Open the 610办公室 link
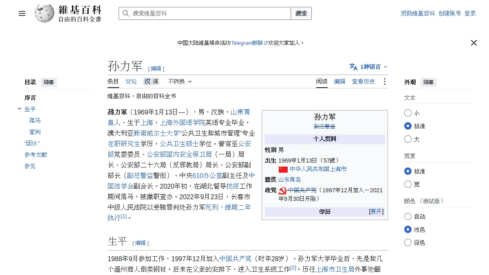This screenshot has height=275, width=489. click(x=207, y=176)
